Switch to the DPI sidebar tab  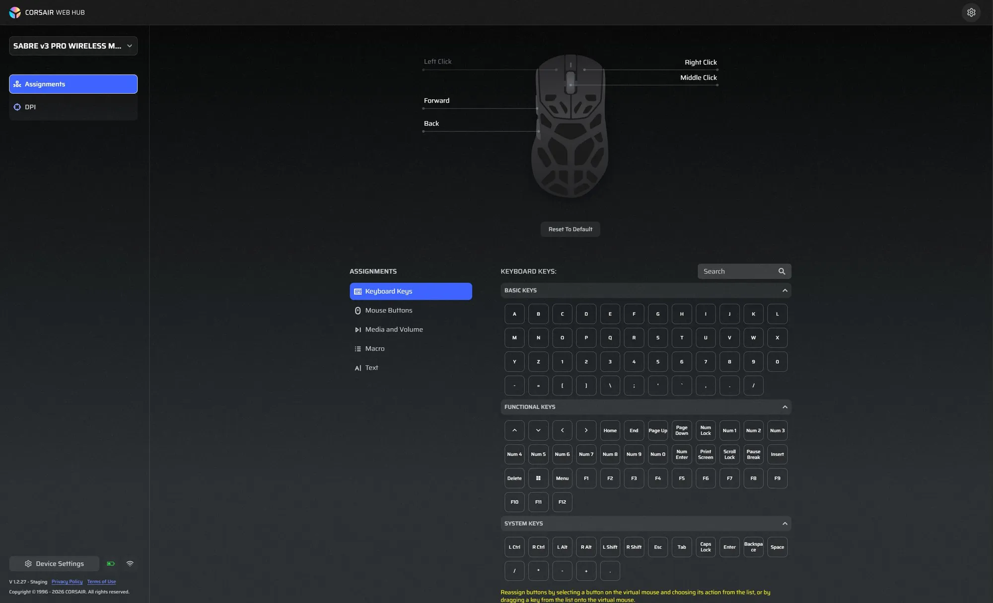pos(73,107)
